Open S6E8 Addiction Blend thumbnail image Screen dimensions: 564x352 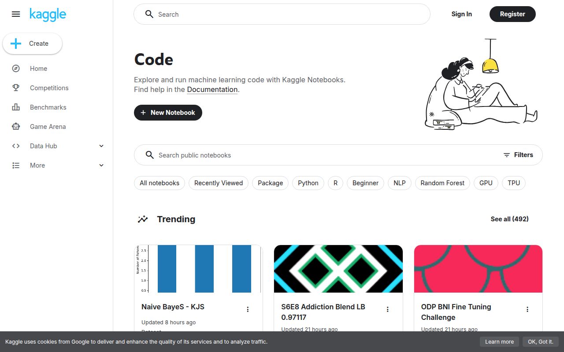(338, 269)
